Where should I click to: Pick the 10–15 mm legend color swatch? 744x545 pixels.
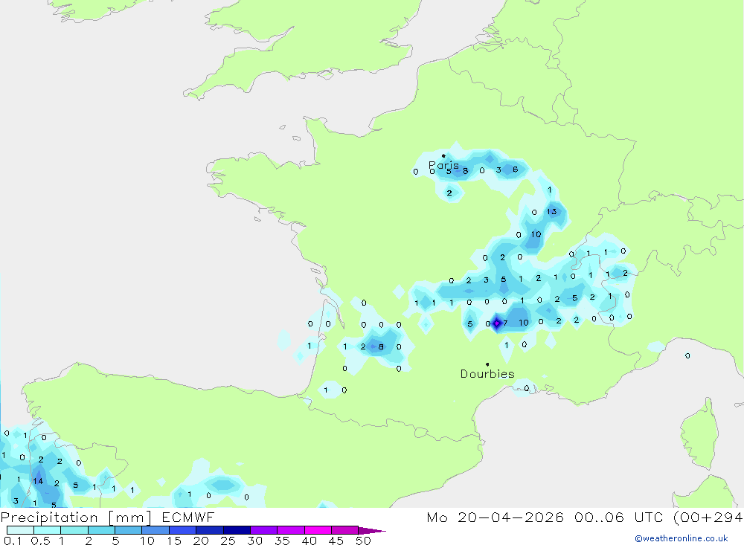coord(155,530)
